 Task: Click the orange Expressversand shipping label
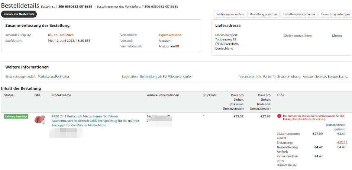coord(170,35)
